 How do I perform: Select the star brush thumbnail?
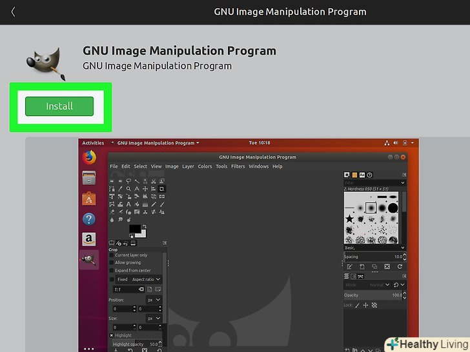click(x=349, y=219)
